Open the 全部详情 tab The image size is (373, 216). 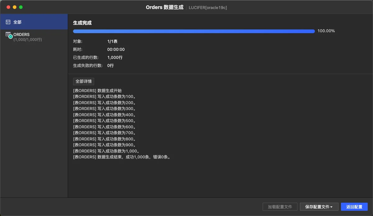[x=84, y=81]
